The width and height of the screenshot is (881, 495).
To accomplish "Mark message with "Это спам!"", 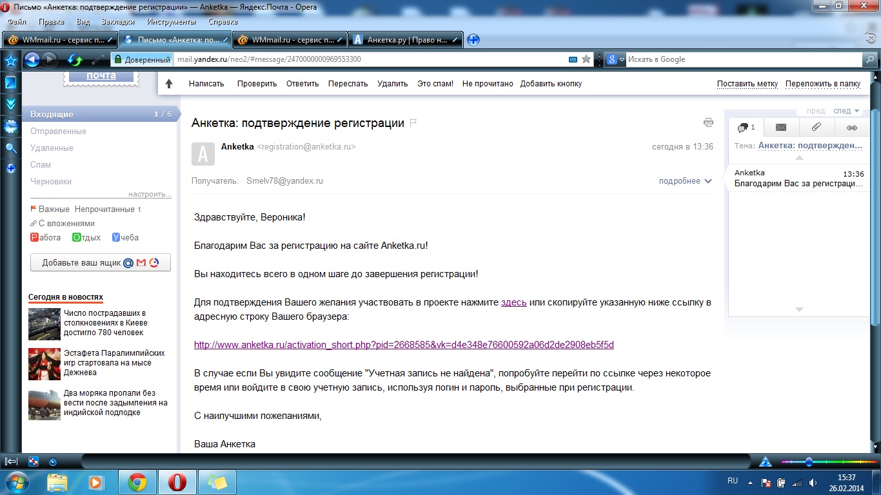I will (x=435, y=84).
